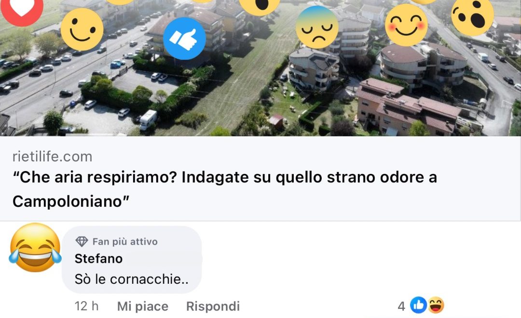View the 4 reactions count list

(x=401, y=306)
